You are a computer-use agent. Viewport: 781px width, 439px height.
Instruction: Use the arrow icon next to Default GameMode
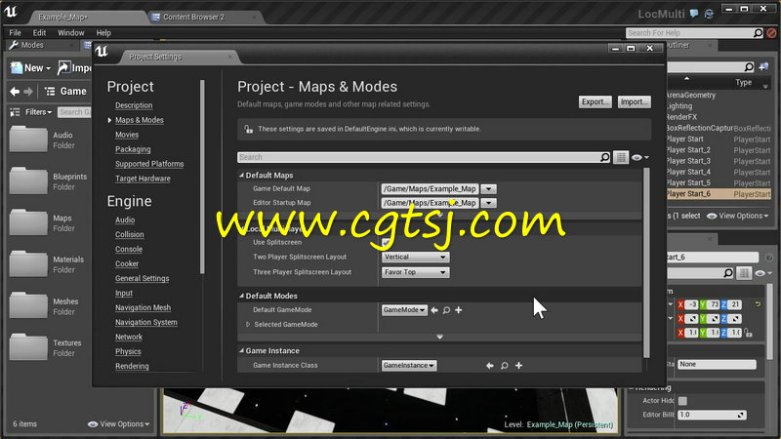434,310
